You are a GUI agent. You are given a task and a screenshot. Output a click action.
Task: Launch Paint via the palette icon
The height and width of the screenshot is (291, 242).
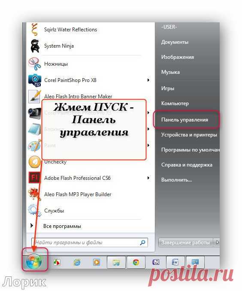tap(34, 145)
